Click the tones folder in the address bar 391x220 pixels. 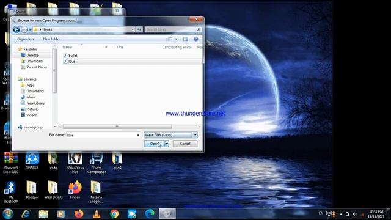pos(48,29)
